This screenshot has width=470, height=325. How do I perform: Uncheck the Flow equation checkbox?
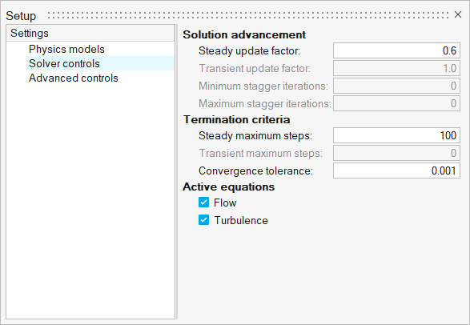204,203
